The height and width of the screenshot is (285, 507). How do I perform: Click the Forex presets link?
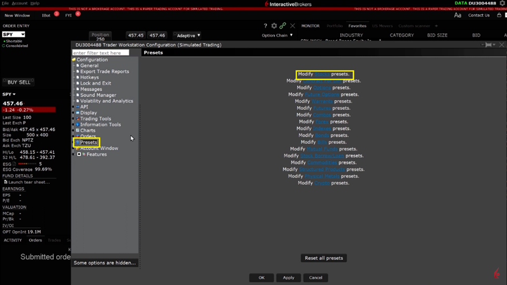322,122
